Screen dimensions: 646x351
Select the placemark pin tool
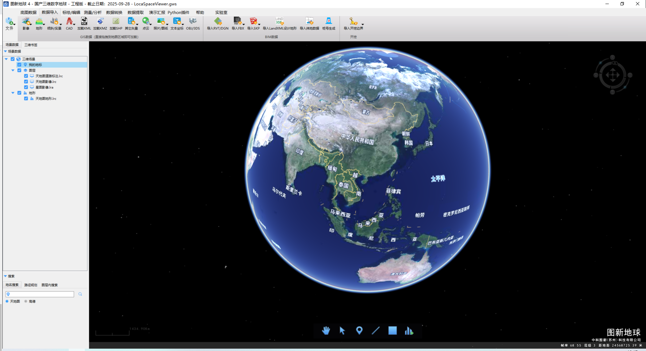coord(359,331)
